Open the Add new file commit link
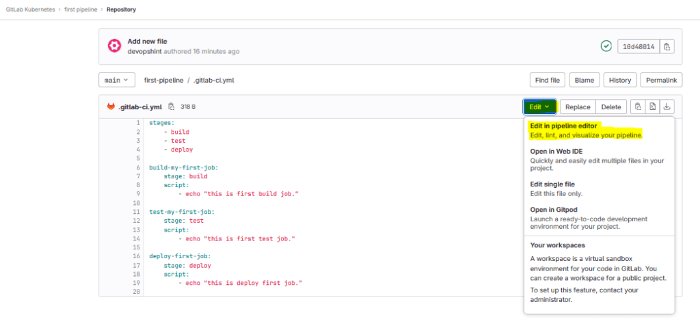The image size is (700, 332). point(147,41)
